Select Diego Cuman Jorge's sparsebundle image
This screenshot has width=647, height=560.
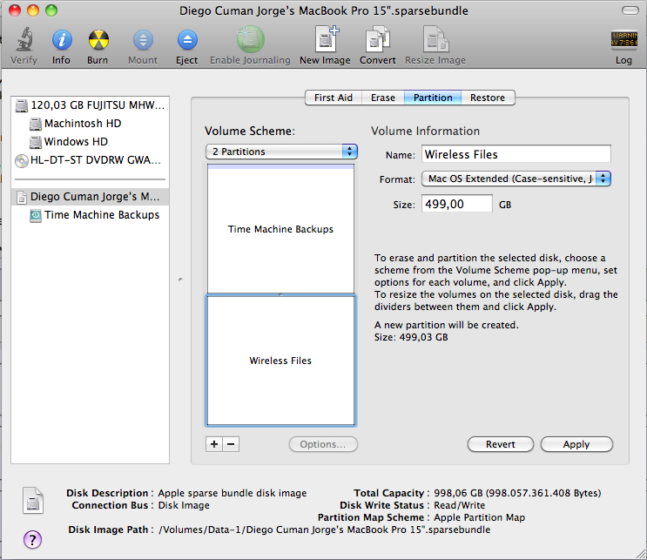pos(90,197)
